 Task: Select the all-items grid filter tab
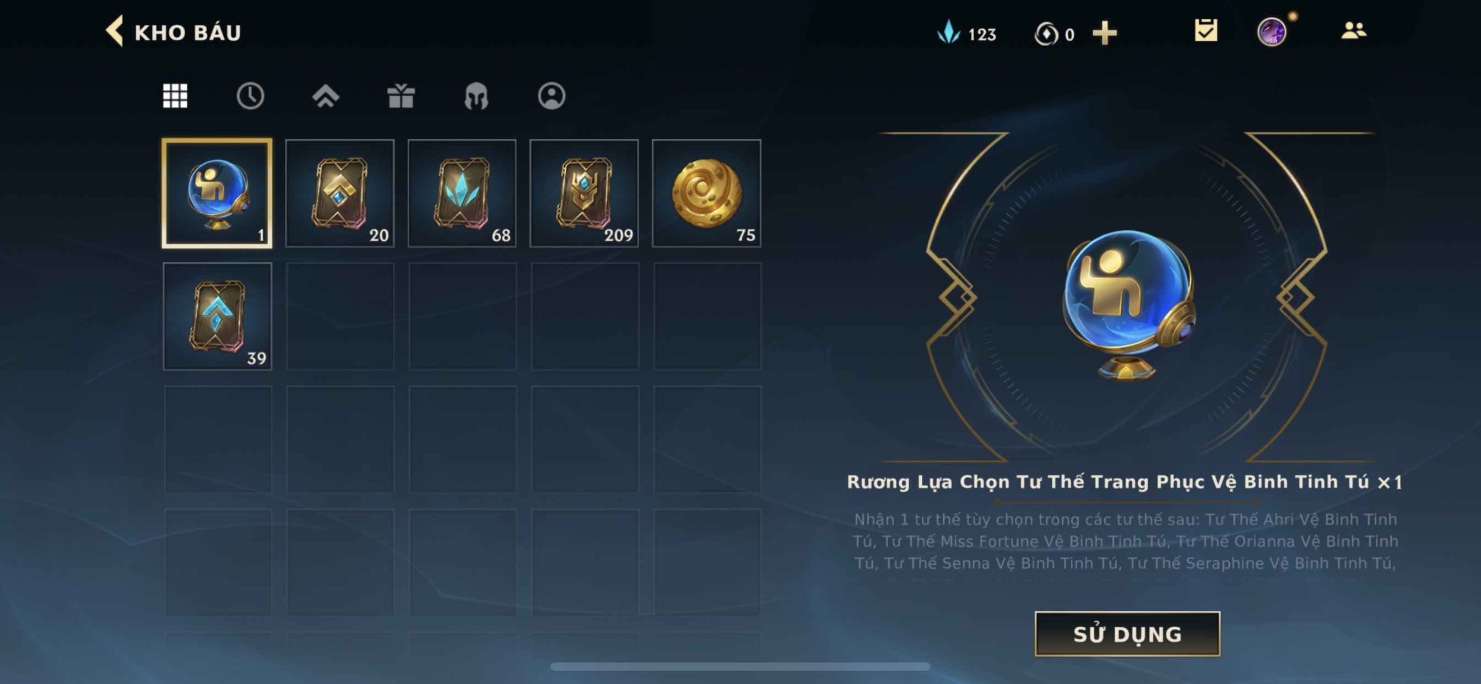click(x=175, y=95)
